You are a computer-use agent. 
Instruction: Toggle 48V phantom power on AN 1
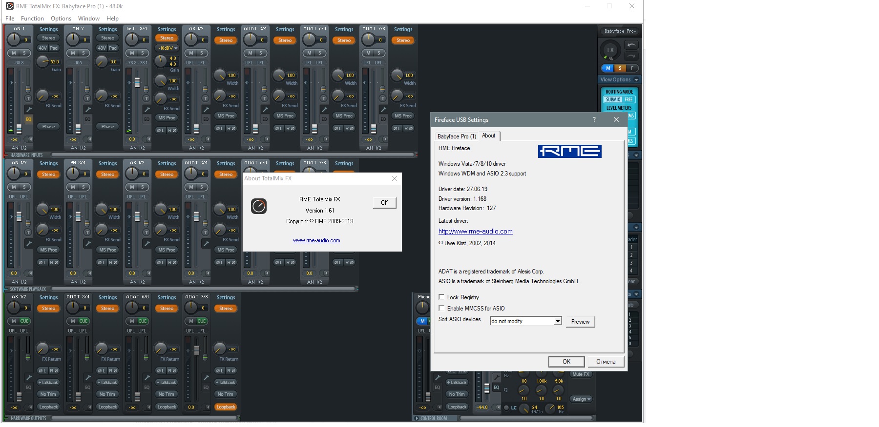(42, 48)
